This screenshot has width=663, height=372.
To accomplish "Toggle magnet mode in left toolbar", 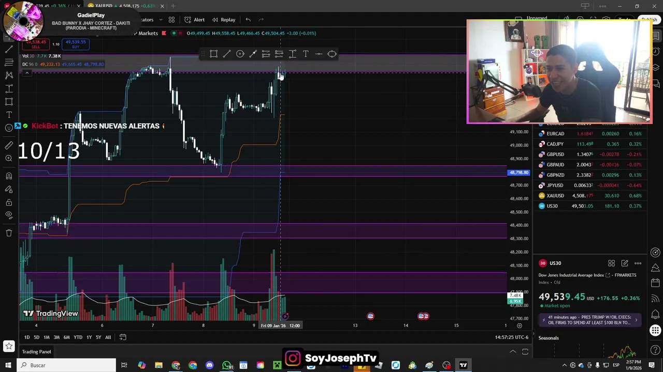I will click(9, 176).
